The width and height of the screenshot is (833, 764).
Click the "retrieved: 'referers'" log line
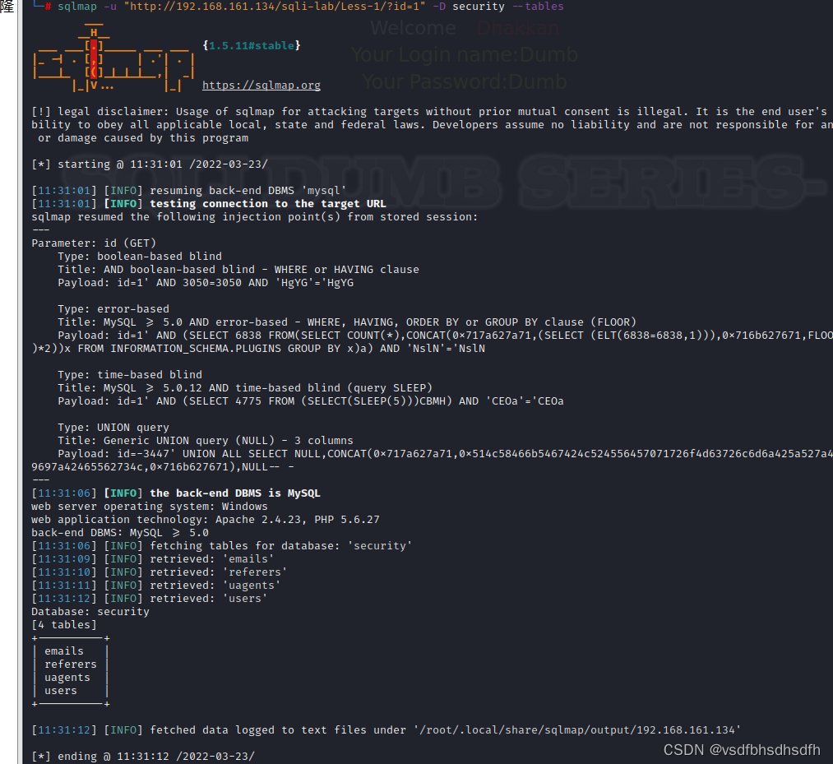[159, 572]
